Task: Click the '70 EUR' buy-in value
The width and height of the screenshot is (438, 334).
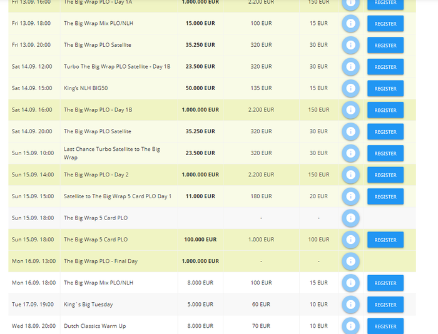Action: [x=261, y=326]
